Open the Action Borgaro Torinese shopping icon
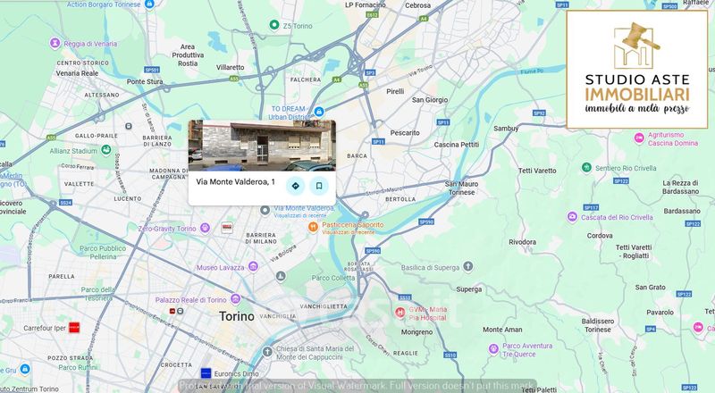The image size is (715, 393). click(x=149, y=4)
